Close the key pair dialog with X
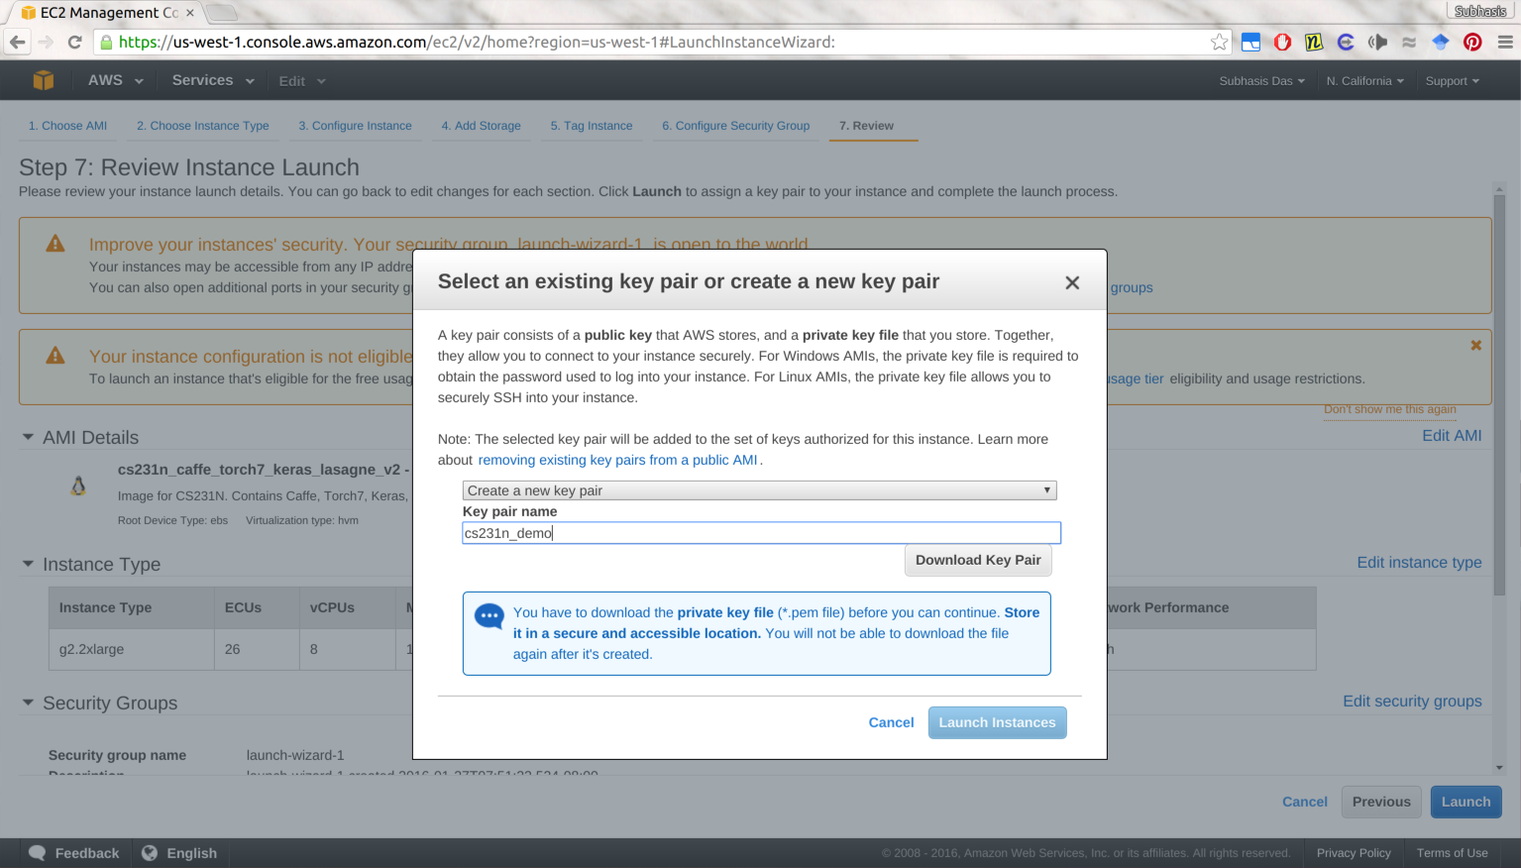 [x=1071, y=283]
